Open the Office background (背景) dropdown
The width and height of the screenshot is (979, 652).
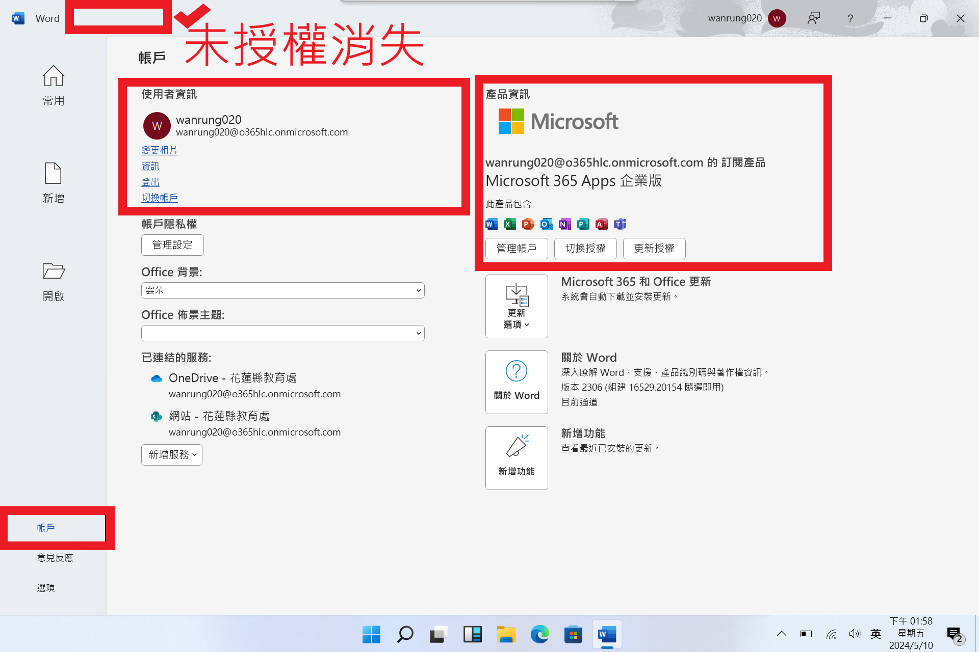coord(282,290)
